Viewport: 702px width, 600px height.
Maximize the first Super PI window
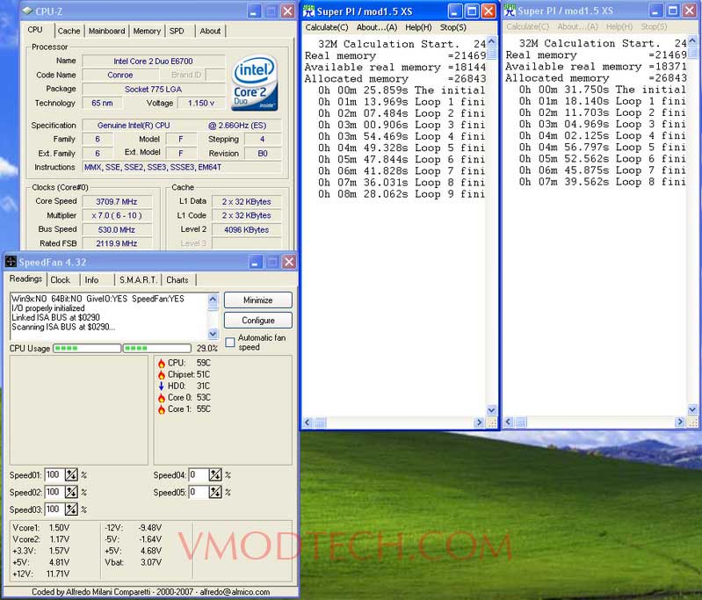click(x=472, y=11)
